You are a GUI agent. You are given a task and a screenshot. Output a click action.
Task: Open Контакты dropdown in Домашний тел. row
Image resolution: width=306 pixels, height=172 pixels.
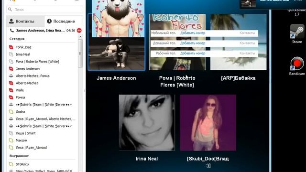tap(247, 43)
